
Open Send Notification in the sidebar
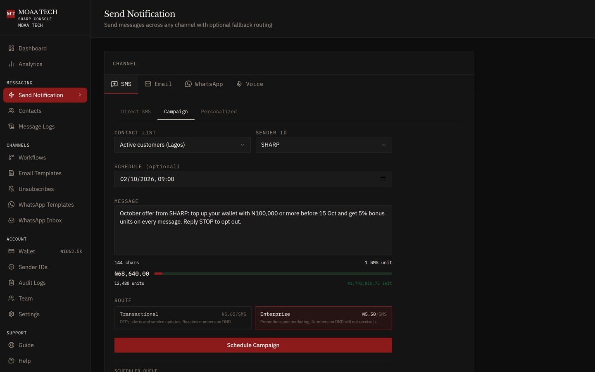45,95
